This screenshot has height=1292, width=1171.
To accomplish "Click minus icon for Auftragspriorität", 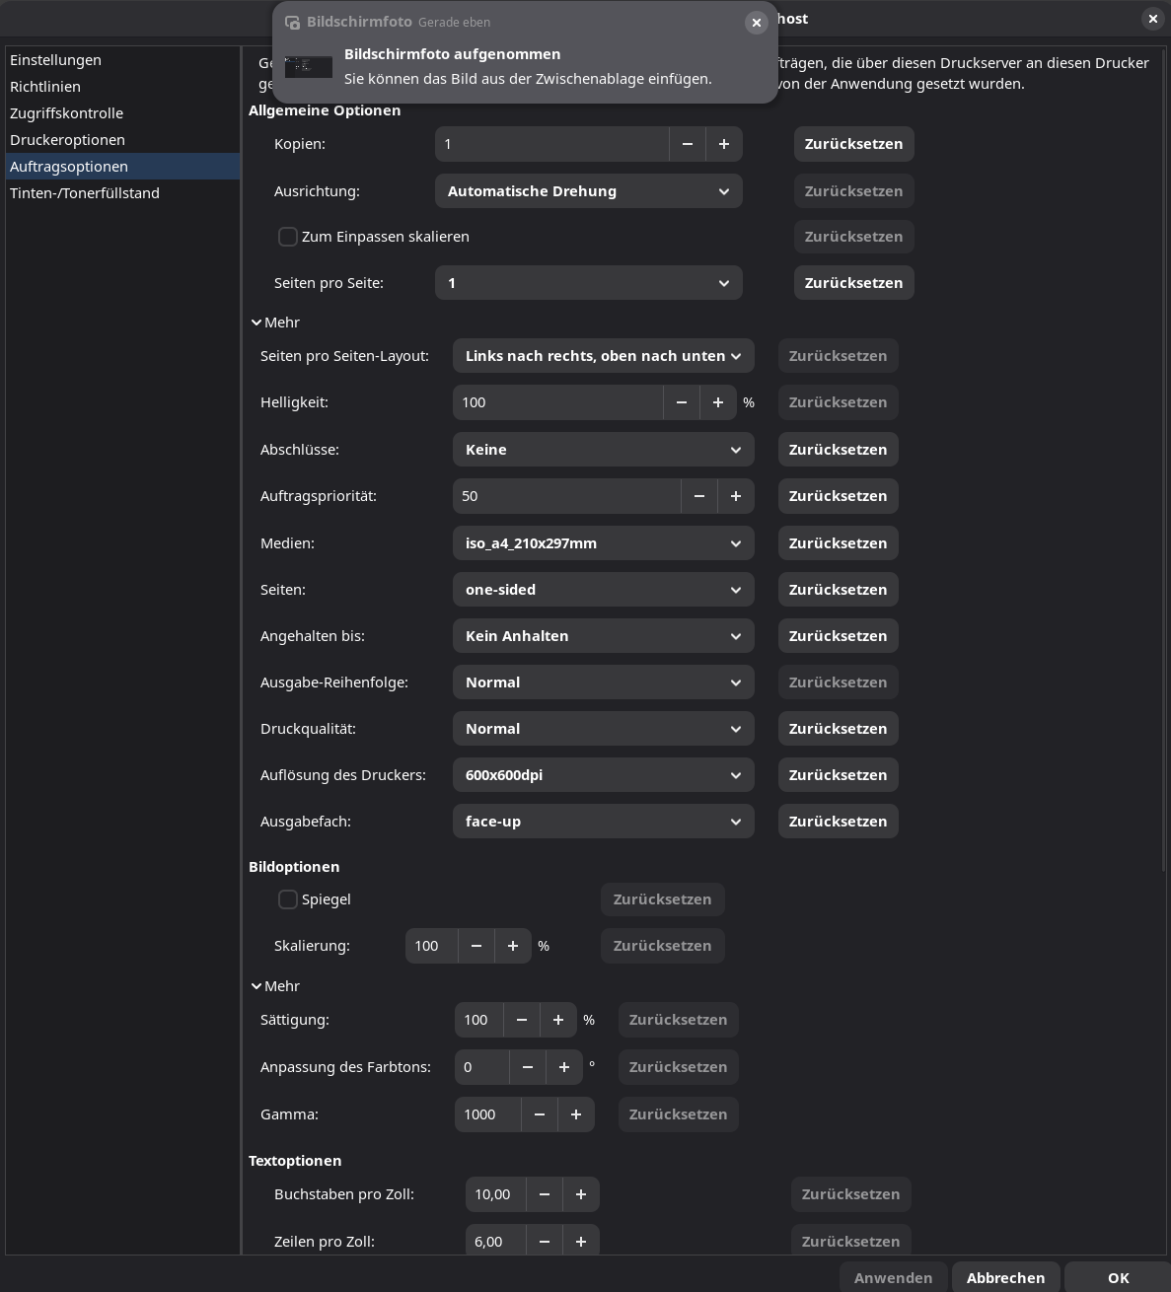I will pyautogui.click(x=699, y=496).
